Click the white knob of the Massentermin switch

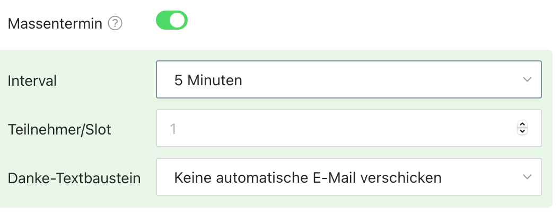pos(178,20)
